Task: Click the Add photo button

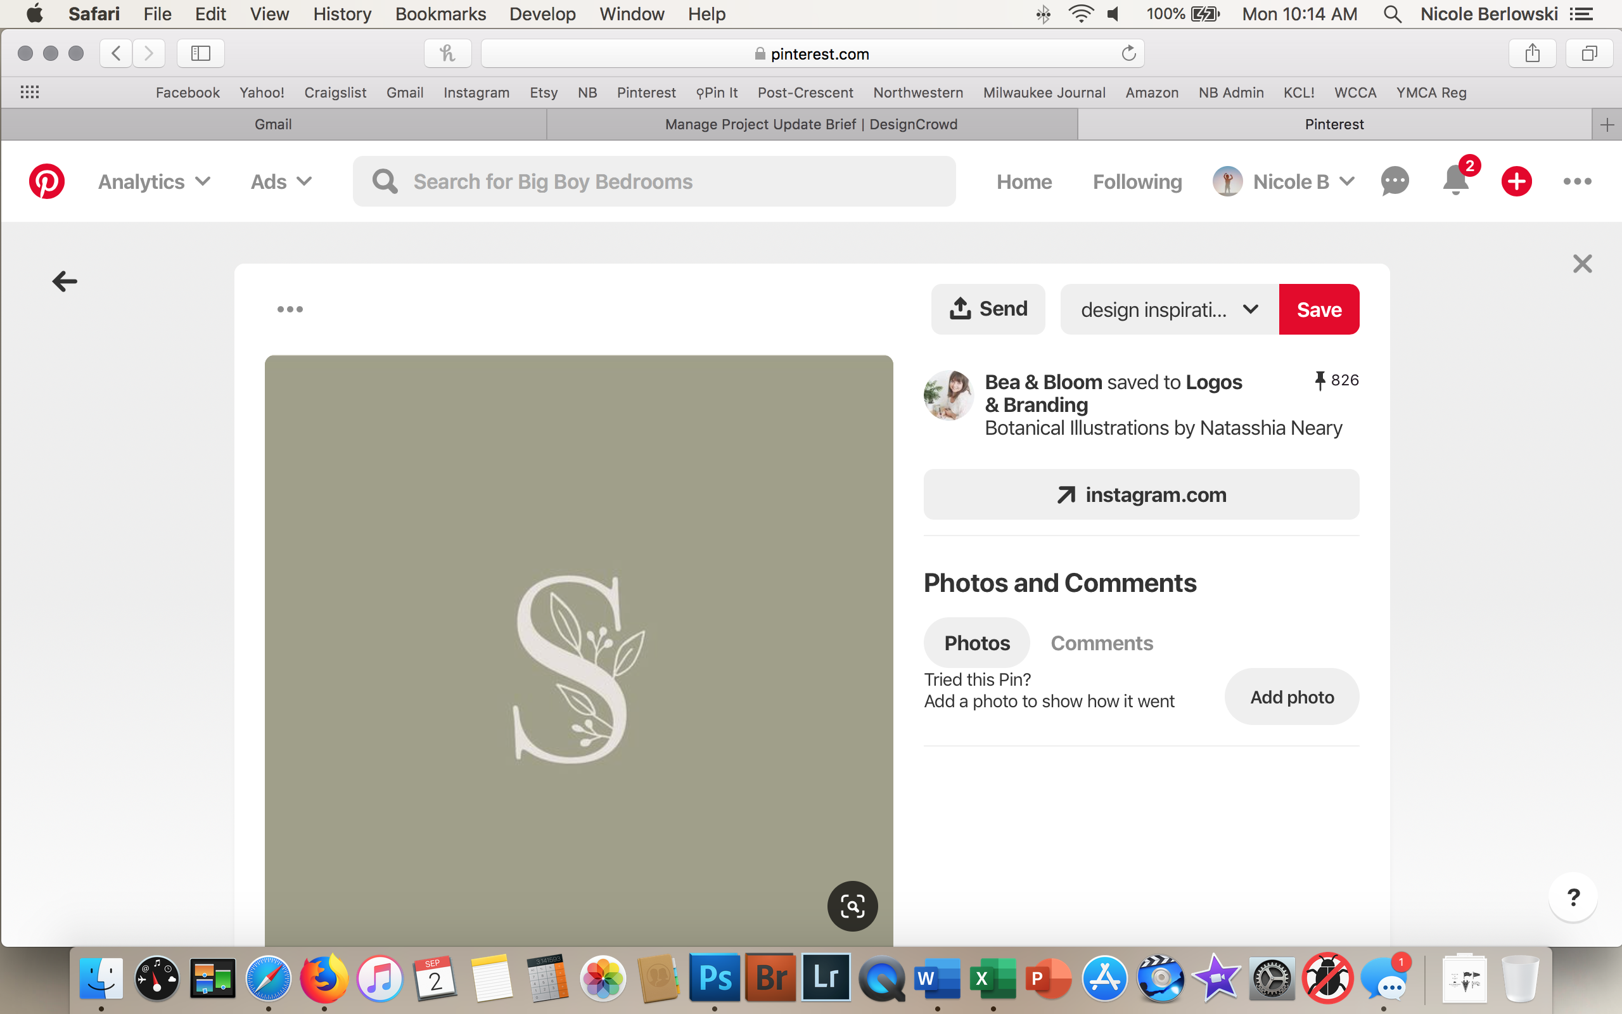Action: (x=1291, y=696)
